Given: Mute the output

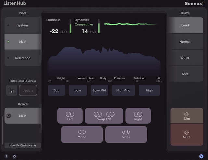Looking at the screenshot, I should tap(187, 134).
